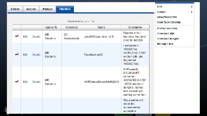Viewport: 207px width, 116px height.
Task: Click MR Sessions in the HCPDefaceDicomToNifti2013 row
Action: (50, 82)
